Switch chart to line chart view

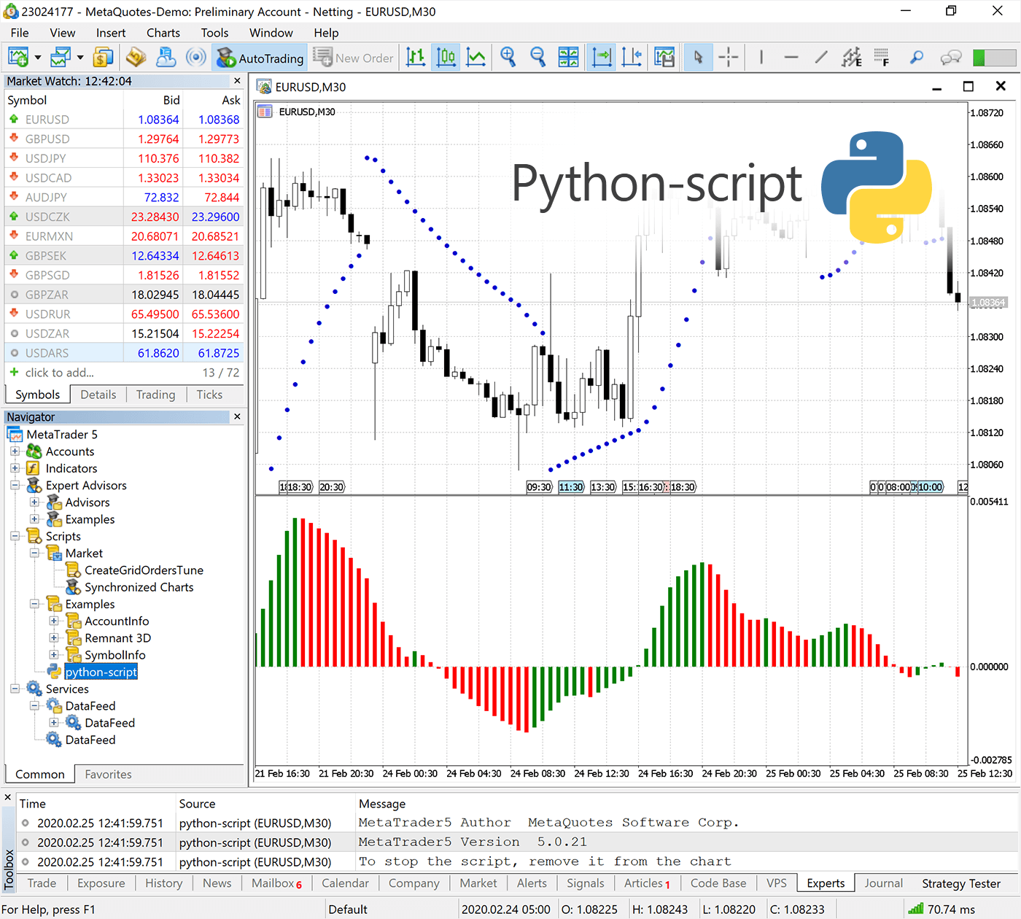click(x=476, y=58)
